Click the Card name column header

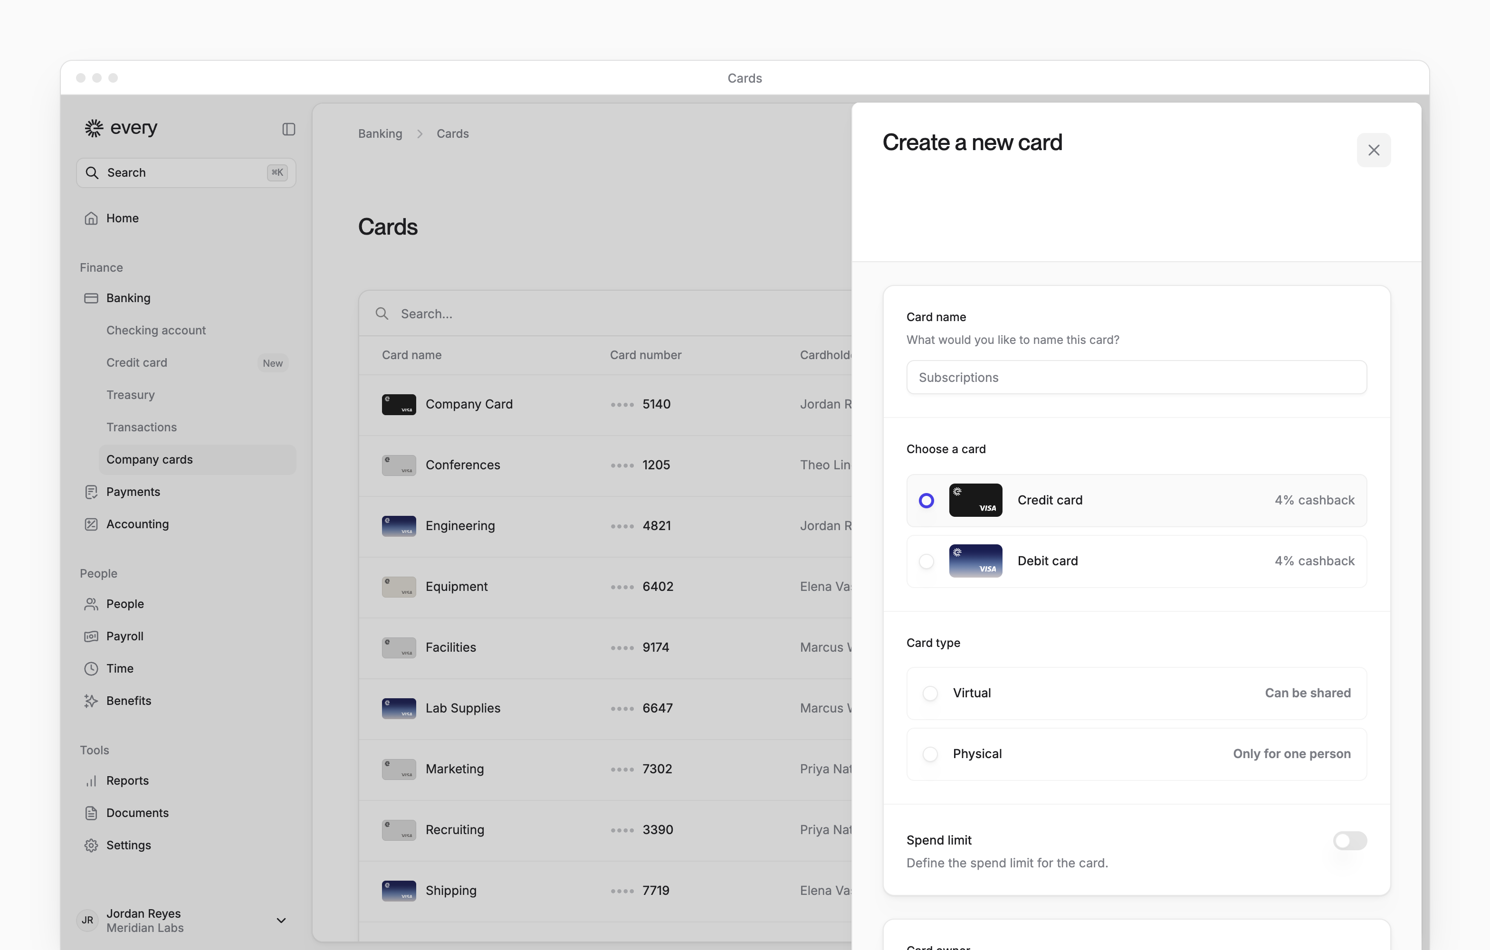[x=411, y=355]
